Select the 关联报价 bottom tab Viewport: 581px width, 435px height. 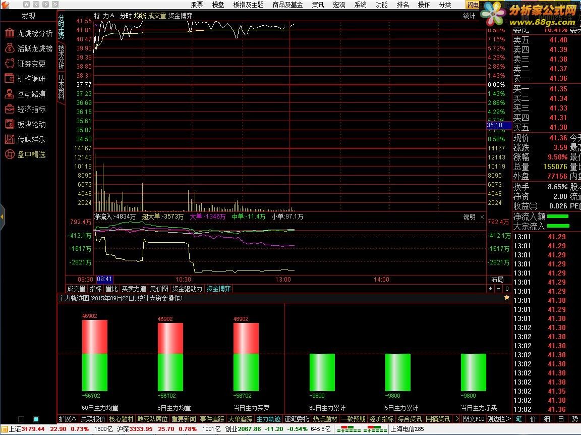coord(93,419)
